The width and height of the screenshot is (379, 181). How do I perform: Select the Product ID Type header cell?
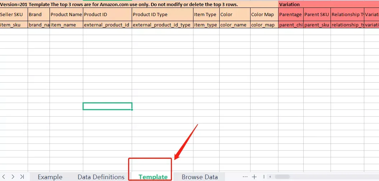pos(163,14)
